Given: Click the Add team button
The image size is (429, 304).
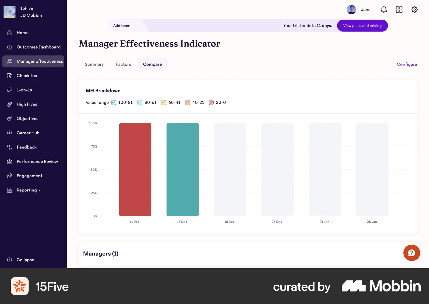Looking at the screenshot, I should click(122, 26).
